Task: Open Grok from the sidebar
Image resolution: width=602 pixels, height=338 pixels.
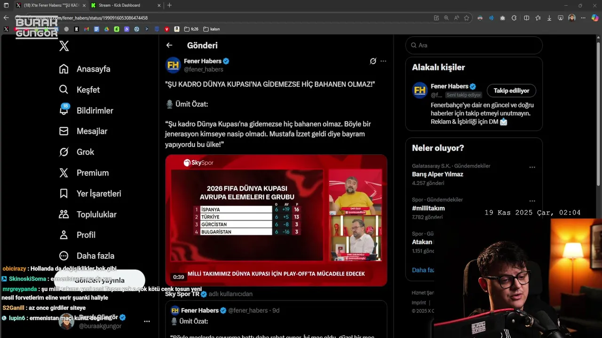Action: tap(76, 152)
